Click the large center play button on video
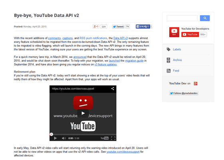The width and height of the screenshot is (224, 160). [83, 113]
